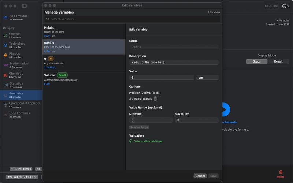The image size is (293, 183).
Task: Click the Value field containing 6
Action: [162, 78]
